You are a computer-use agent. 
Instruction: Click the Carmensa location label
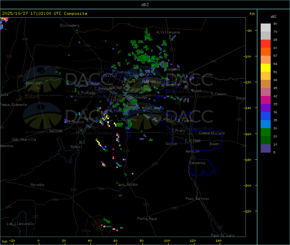click(197, 163)
